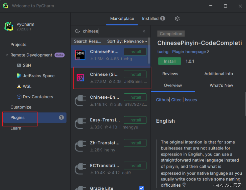This screenshot has height=190, width=246.
Task: Click the Chinese-English plugin plug icon
Action: (80, 100)
